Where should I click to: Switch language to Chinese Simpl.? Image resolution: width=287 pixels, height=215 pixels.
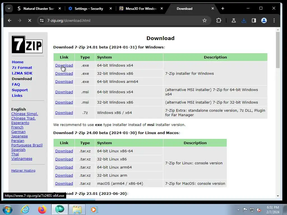click(25, 114)
